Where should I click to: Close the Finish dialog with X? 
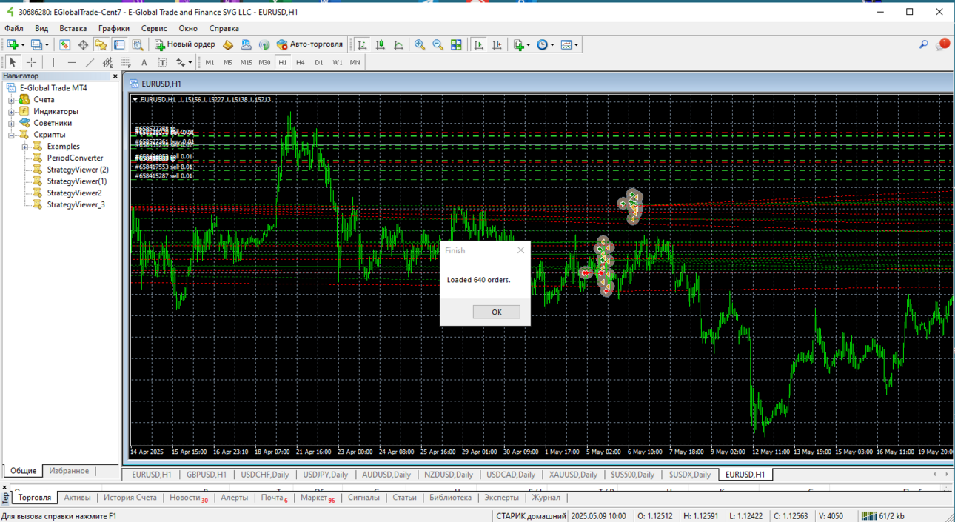[520, 250]
